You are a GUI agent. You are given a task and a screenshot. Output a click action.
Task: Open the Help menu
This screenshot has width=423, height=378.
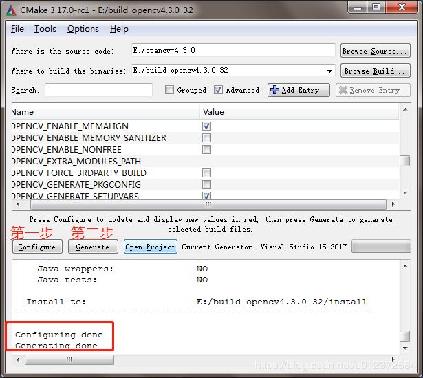pos(119,29)
